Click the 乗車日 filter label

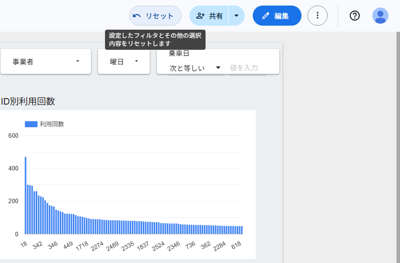tap(179, 54)
